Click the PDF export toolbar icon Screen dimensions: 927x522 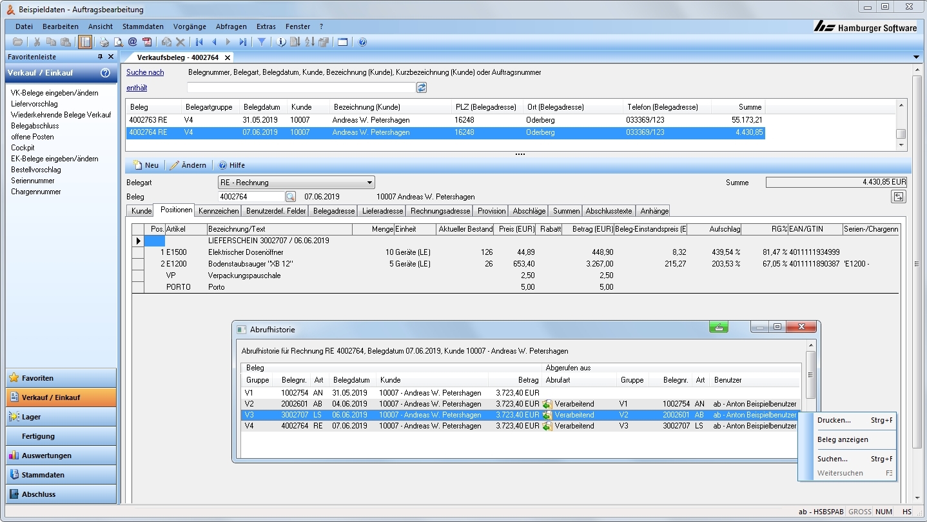click(x=148, y=42)
